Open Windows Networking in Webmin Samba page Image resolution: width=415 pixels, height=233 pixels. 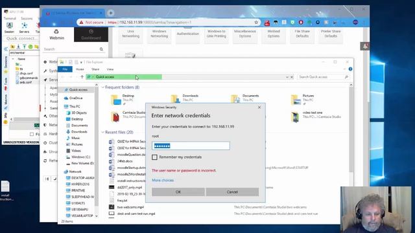[160, 34]
